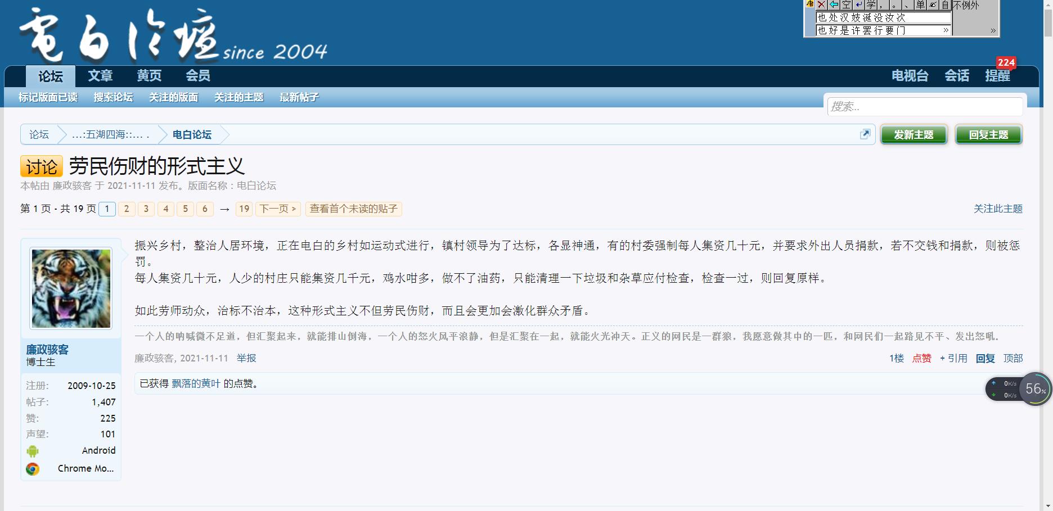Open 提醒 alerts with 224 badge
This screenshot has height=511, width=1053.
pyautogui.click(x=997, y=76)
